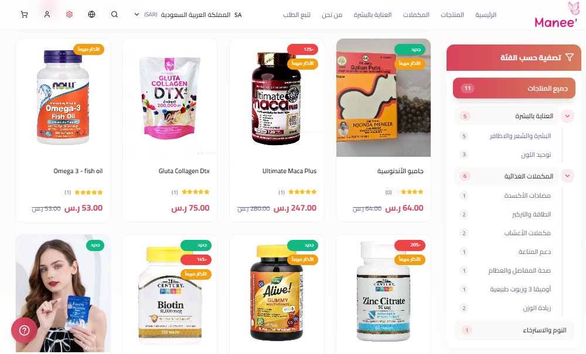Select النوم والاسترخاء category
The image size is (586, 354).
click(x=514, y=330)
